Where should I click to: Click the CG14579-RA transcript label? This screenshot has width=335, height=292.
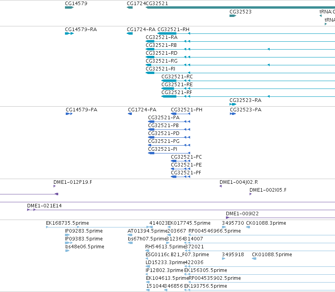(x=81, y=30)
